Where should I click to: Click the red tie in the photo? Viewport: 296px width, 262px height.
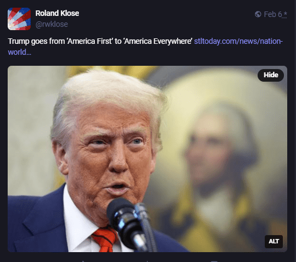click(x=105, y=240)
